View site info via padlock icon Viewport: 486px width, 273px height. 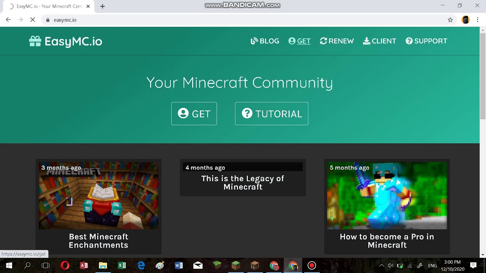(47, 20)
